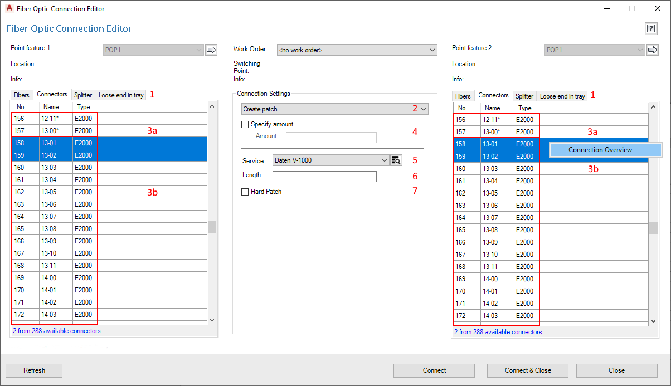
Task: Click the right list scroll-down arrow
Action: point(653,321)
